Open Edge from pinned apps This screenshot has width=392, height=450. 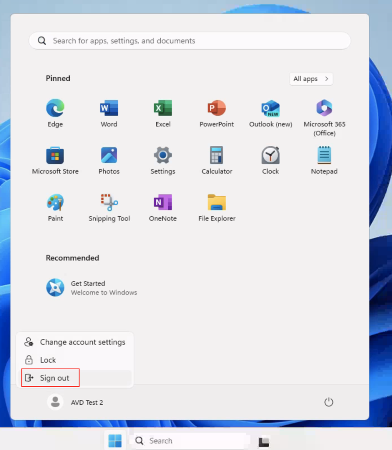click(55, 113)
